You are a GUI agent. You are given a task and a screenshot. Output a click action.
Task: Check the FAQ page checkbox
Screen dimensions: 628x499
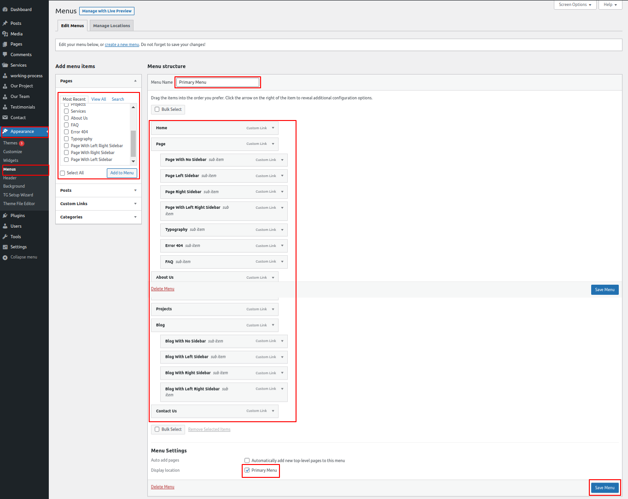[x=66, y=125]
